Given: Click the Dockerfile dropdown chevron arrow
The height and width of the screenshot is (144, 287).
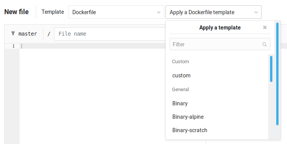Looking at the screenshot, I should (x=159, y=12).
